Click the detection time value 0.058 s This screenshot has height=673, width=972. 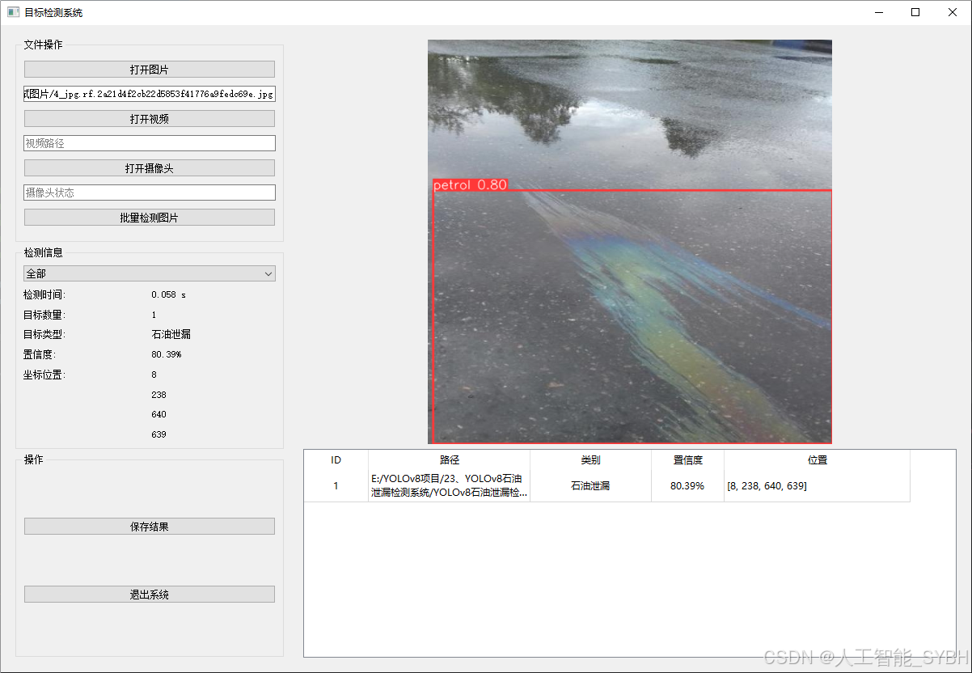[x=168, y=295]
